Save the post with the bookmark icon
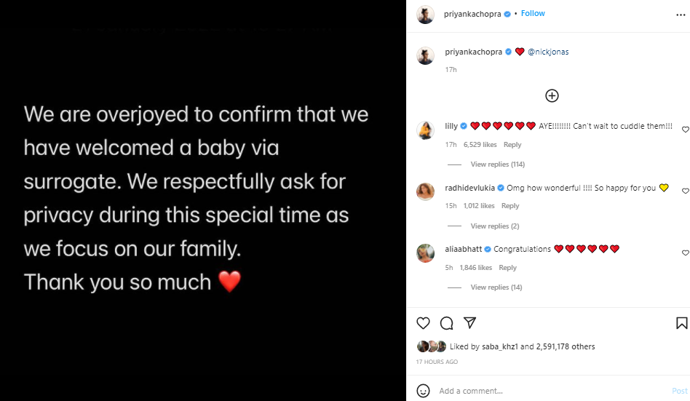The height and width of the screenshot is (401, 690). 681,322
